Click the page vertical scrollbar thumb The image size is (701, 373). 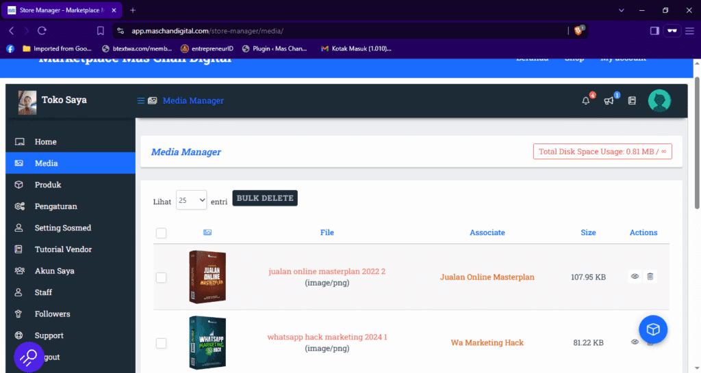tap(697, 143)
